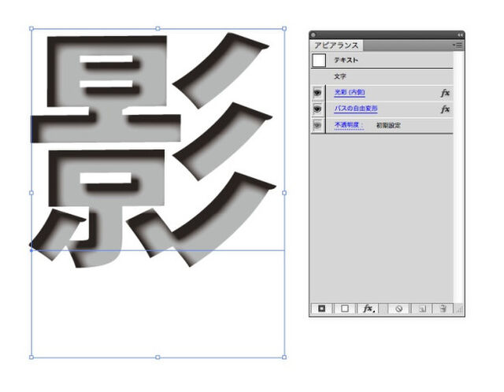Select the 文字 row in Appearance panel

(340, 76)
